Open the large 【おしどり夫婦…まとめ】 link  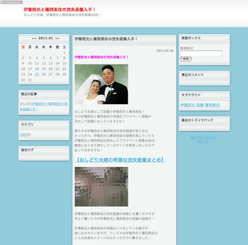coord(120,160)
